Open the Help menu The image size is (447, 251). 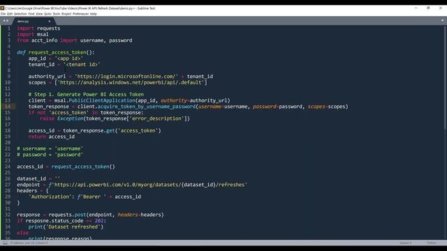click(94, 14)
